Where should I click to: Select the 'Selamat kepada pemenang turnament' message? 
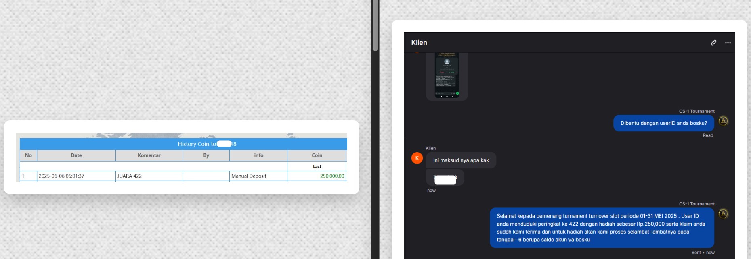602,228
